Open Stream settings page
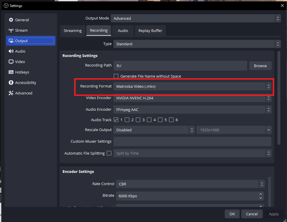The height and width of the screenshot is (222, 287). tap(31, 30)
